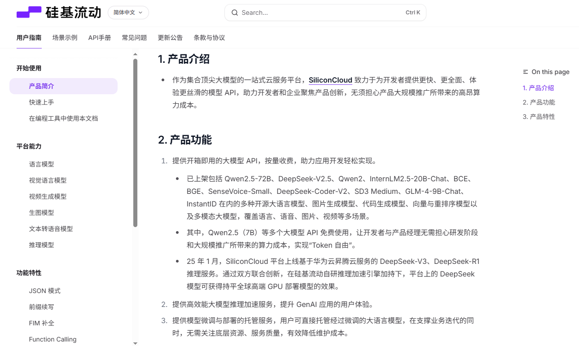Click the text 提供模型微调与部署的托管服务
The height and width of the screenshot is (346, 579).
tap(223, 321)
